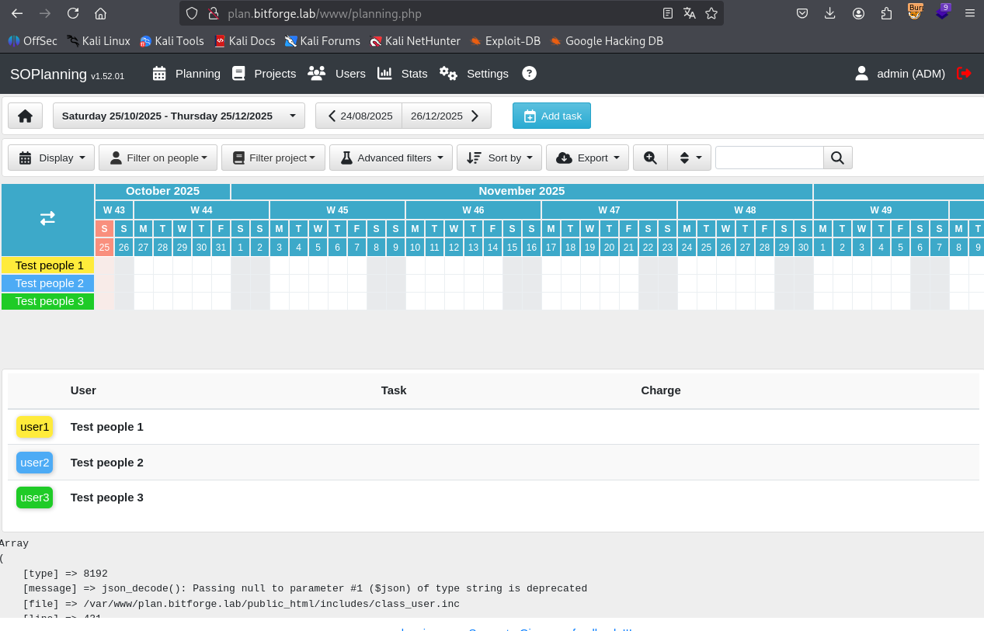This screenshot has width=984, height=631.
Task: Expand the Export dropdown
Action: tap(587, 158)
